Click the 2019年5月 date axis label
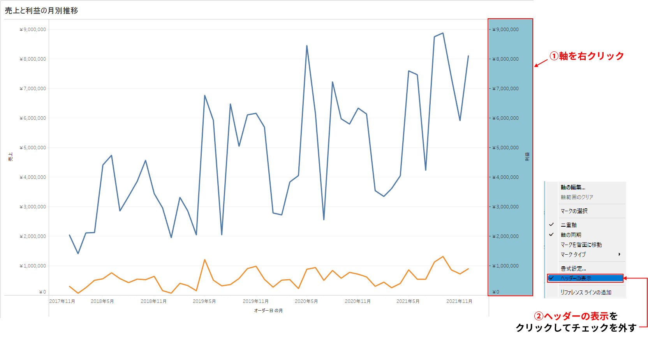Screen dimensions: 648x341 tap(204, 301)
